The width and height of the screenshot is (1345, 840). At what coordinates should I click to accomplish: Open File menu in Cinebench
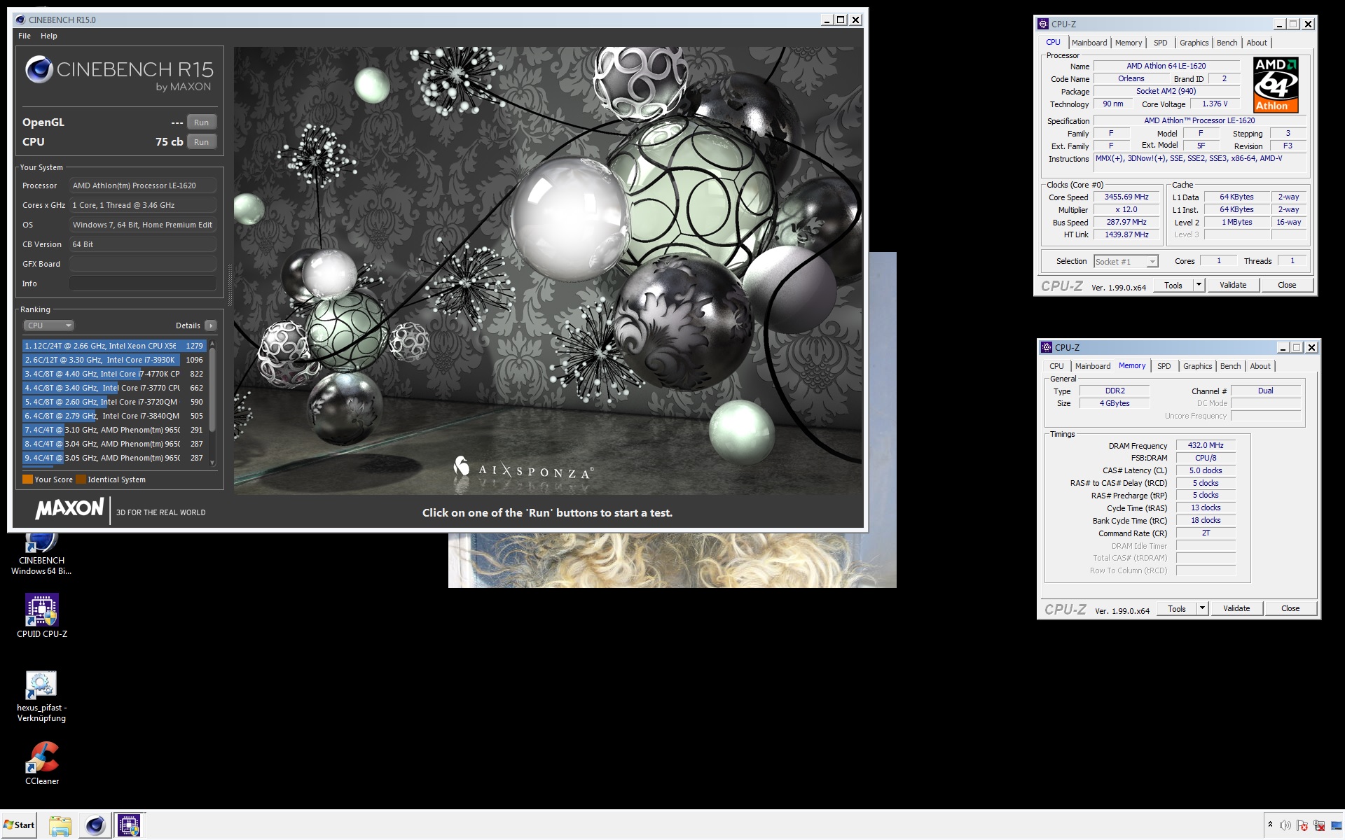point(25,36)
